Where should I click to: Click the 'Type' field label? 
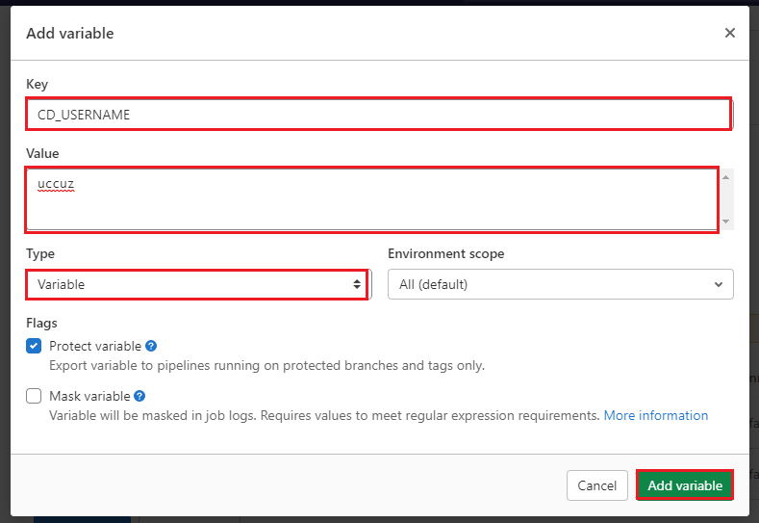point(40,253)
